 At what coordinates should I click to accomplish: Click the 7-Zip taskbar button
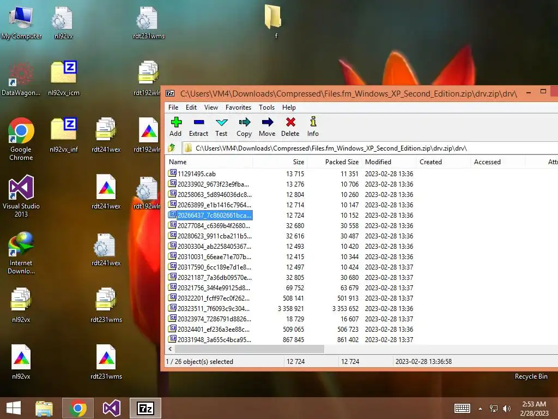point(145,408)
